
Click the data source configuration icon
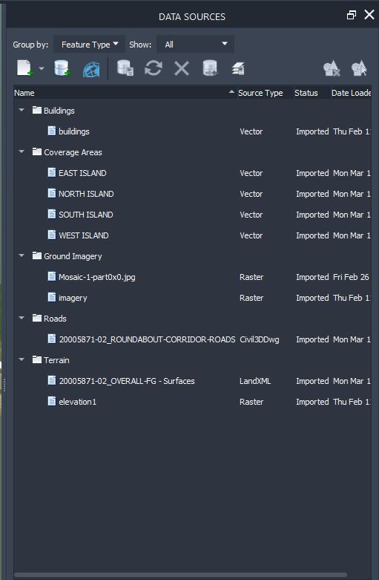(125, 68)
